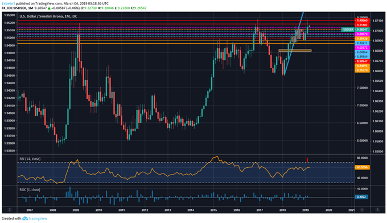387x223 pixels.
Task: Select the 9.40660 red price label
Action: click(x=362, y=20)
